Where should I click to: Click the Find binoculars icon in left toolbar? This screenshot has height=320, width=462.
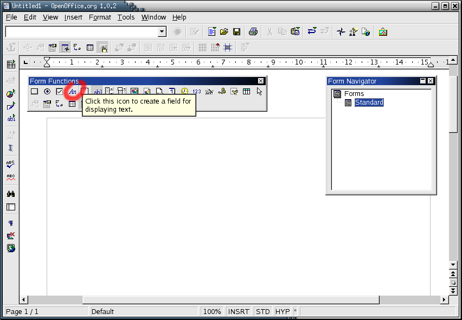coord(11,194)
